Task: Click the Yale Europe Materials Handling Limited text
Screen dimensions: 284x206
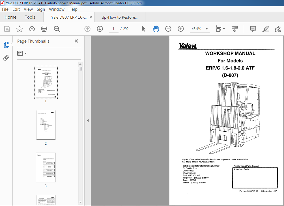Action: click(x=201, y=166)
